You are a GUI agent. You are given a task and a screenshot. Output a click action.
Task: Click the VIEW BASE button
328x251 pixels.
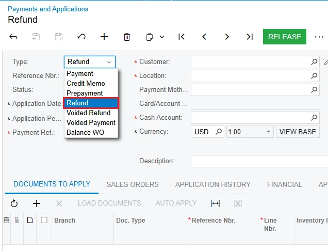click(298, 132)
